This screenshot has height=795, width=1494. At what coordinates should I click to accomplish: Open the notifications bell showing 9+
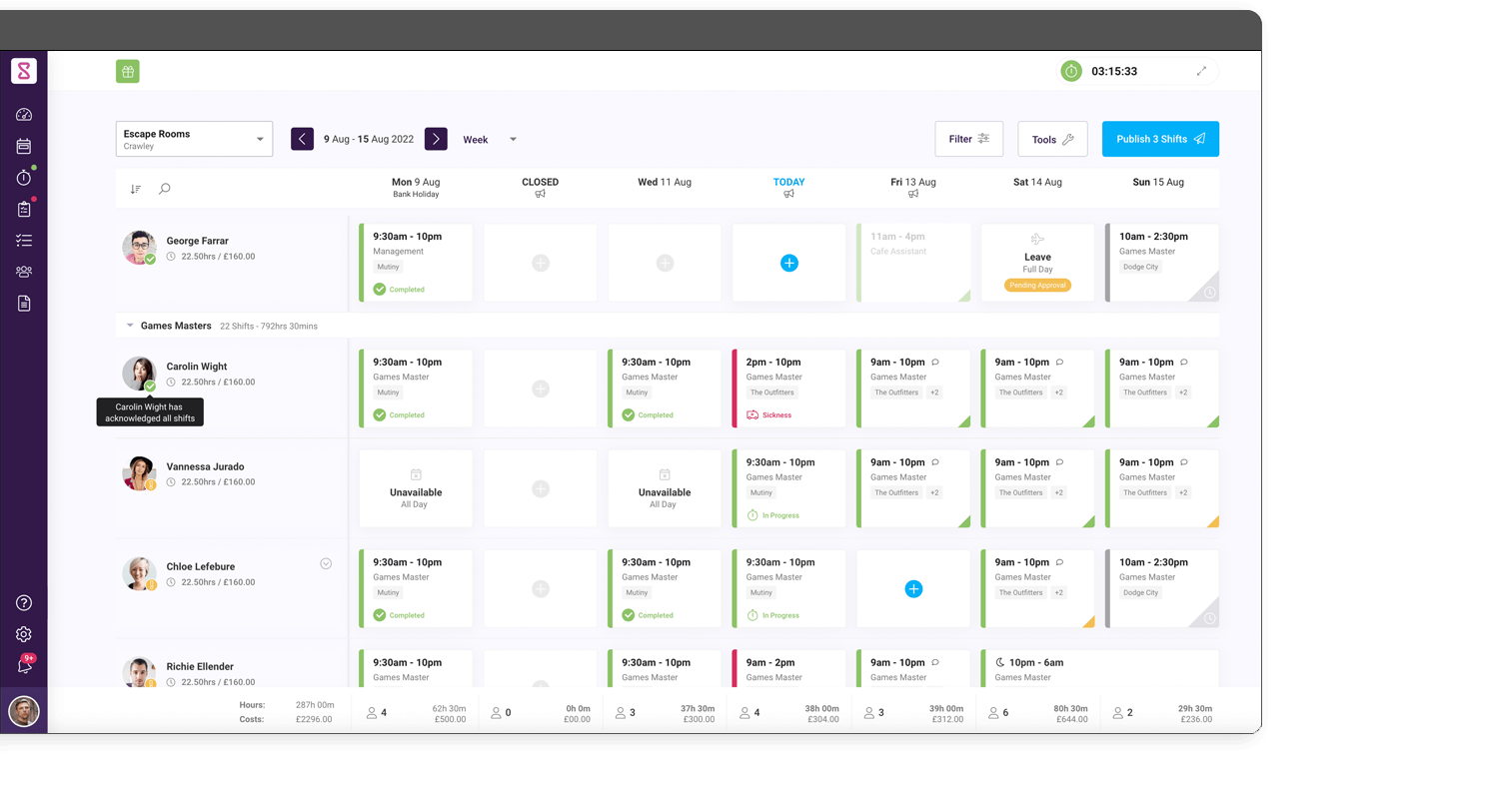(24, 662)
